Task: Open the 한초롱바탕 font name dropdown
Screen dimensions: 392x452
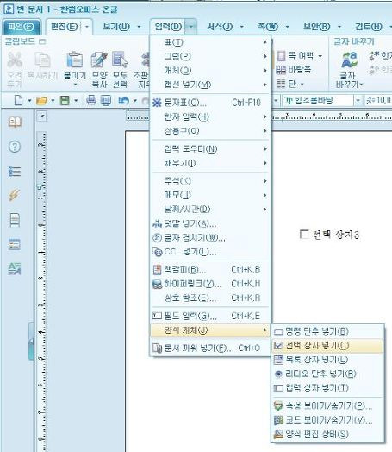Action: tap(358, 100)
